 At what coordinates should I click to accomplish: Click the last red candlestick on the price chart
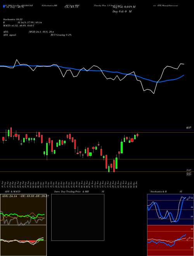137,135
